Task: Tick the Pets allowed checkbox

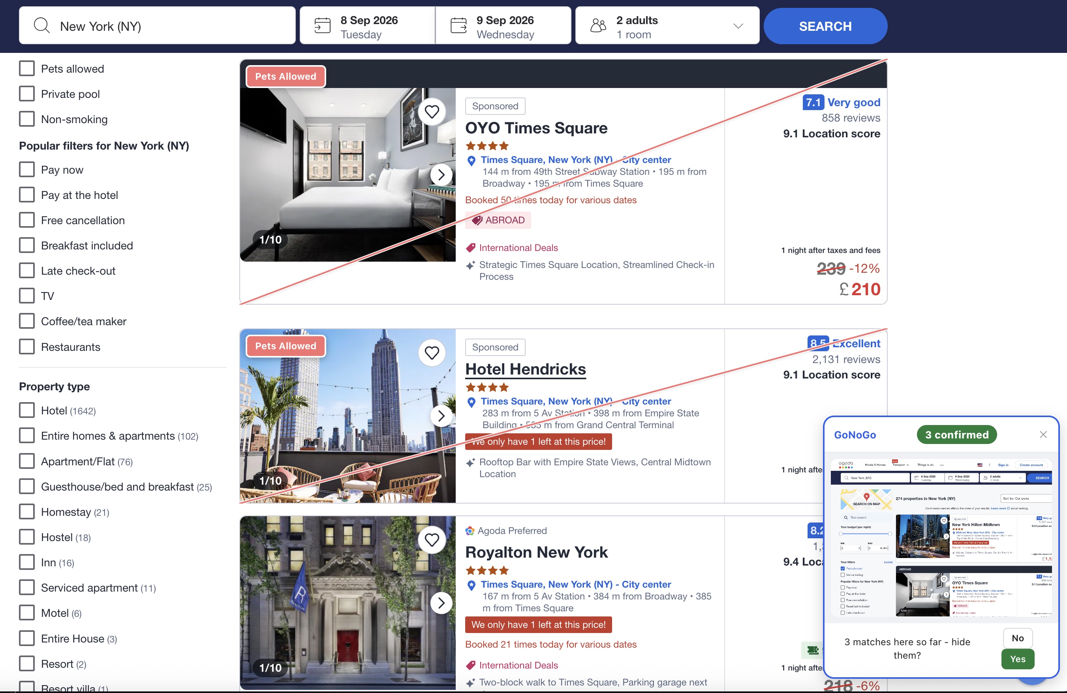Action: click(27, 69)
